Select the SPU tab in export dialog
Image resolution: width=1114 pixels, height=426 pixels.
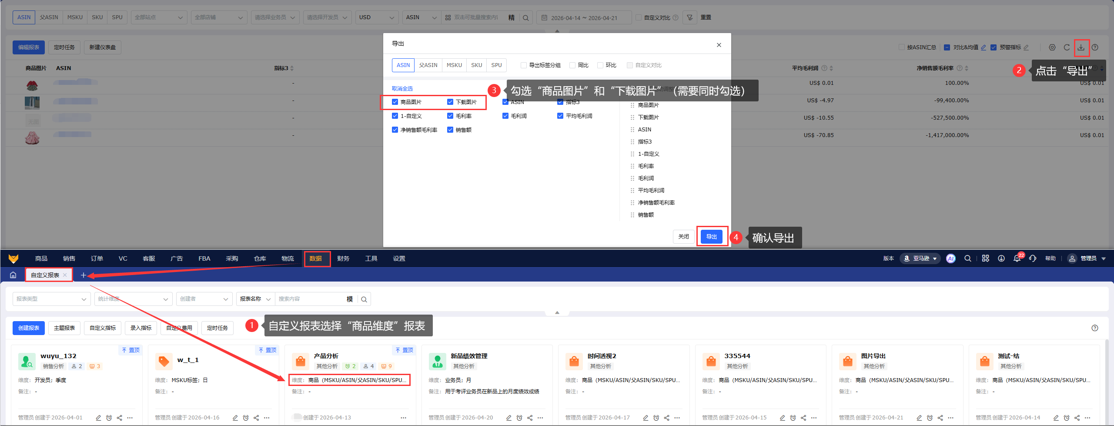[x=496, y=65]
